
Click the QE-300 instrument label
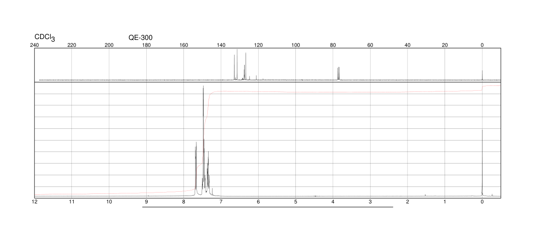[140, 38]
